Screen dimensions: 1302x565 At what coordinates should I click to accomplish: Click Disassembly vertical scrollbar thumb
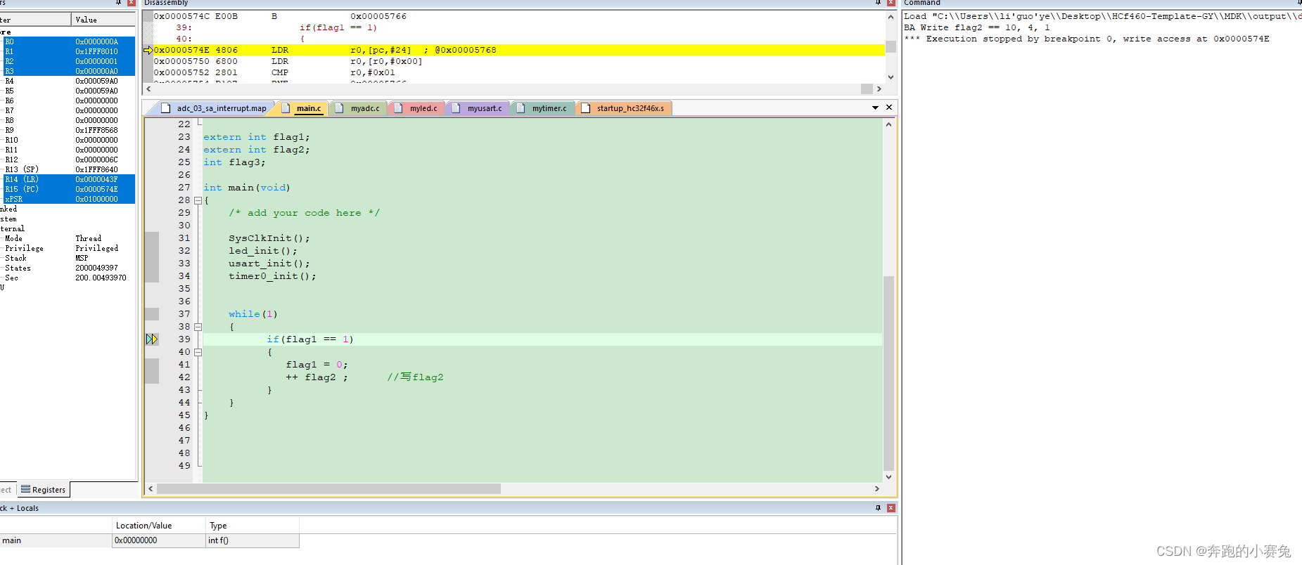coord(891,46)
